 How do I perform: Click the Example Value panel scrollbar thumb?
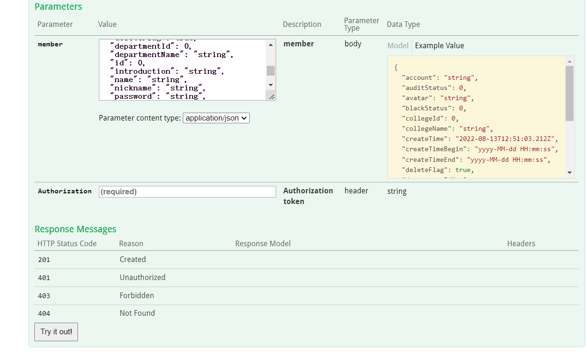[569, 93]
